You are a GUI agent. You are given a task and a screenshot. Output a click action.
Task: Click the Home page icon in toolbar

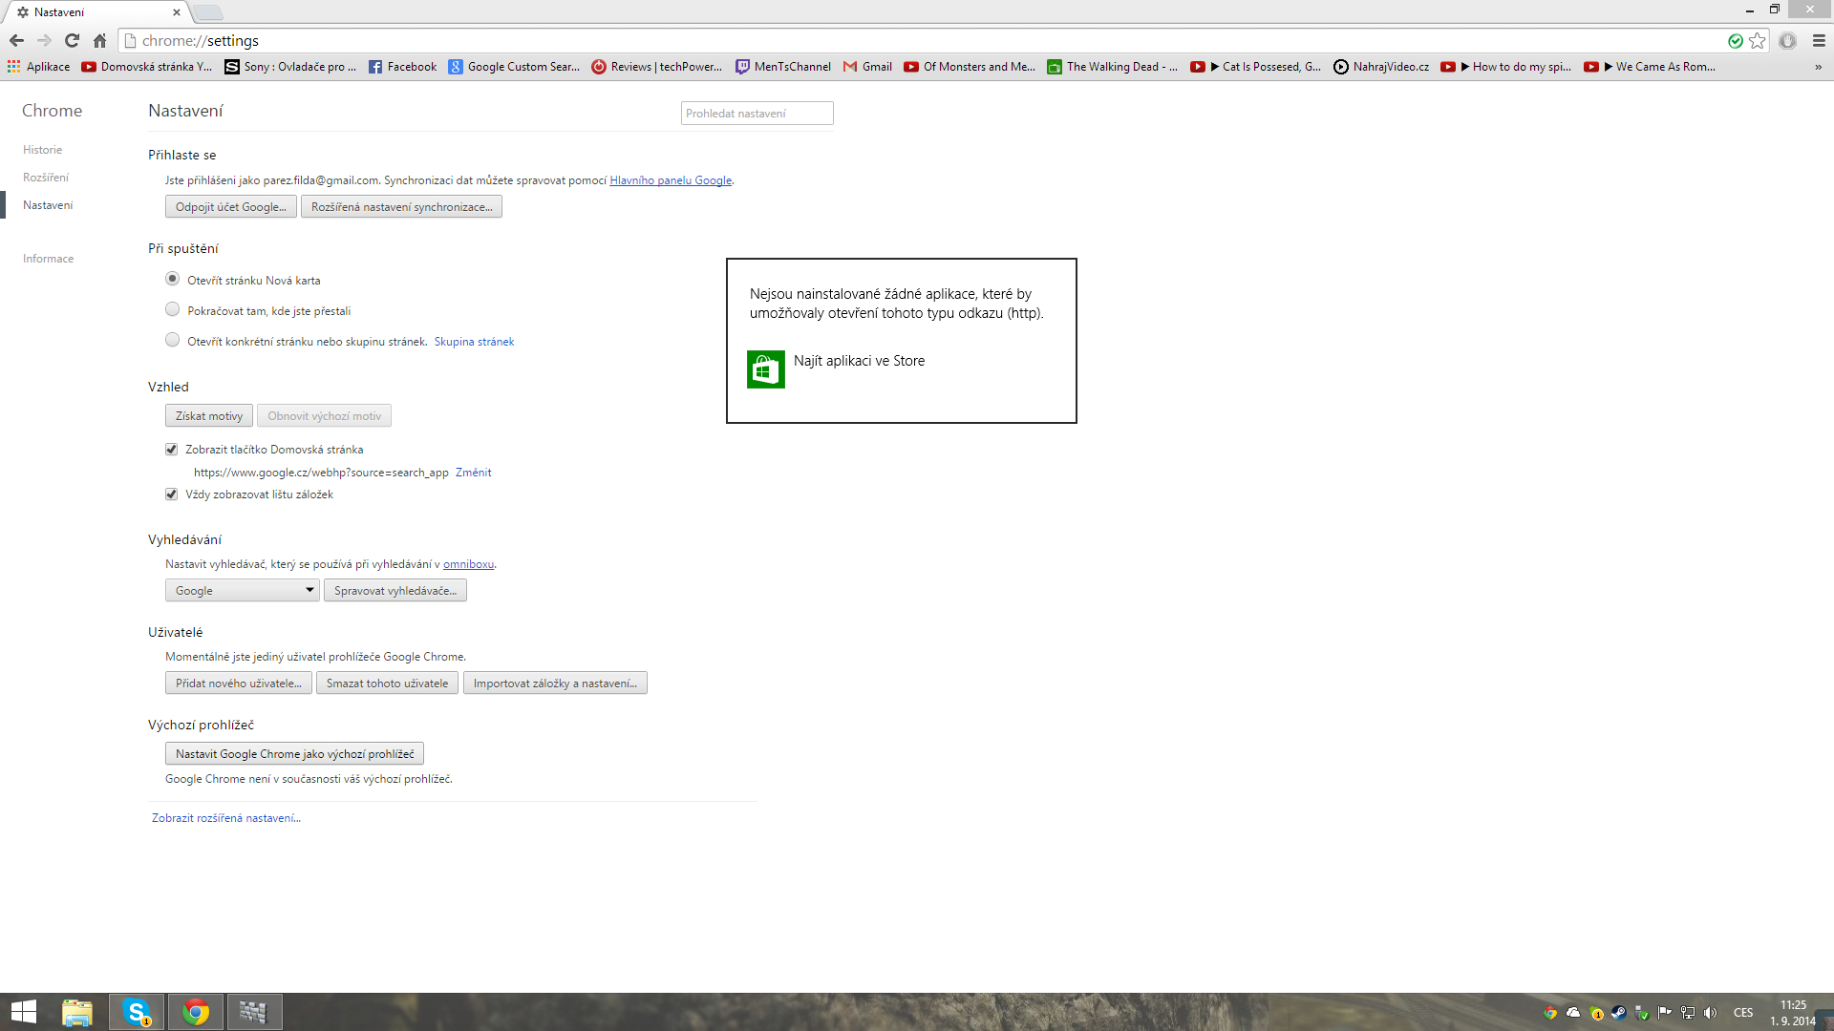click(99, 40)
